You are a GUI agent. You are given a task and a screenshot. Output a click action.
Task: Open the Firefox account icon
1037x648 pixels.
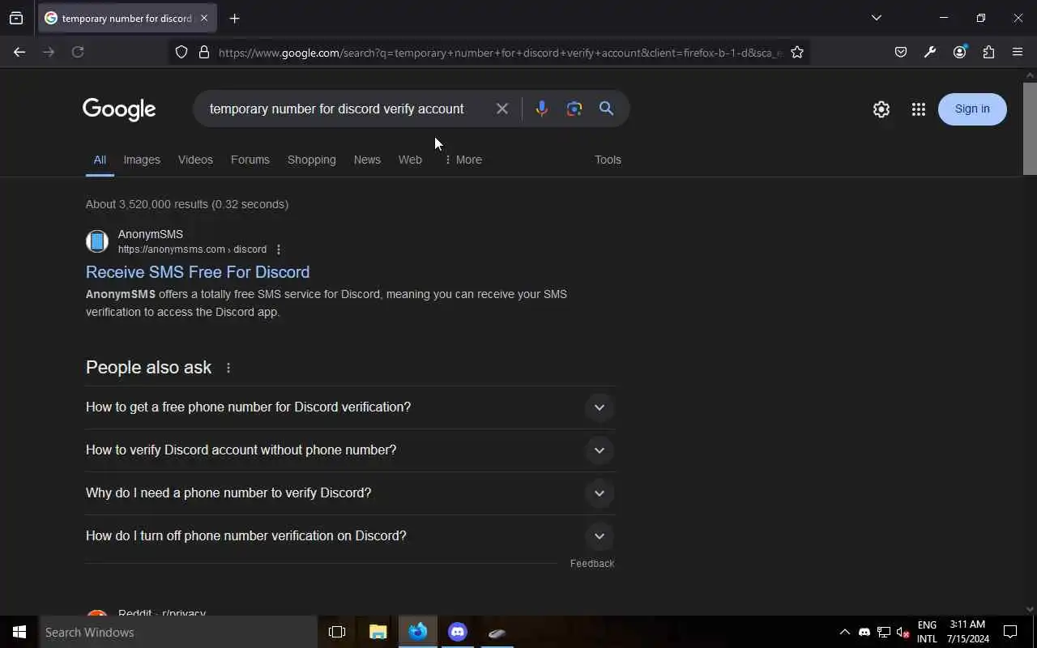[959, 52]
